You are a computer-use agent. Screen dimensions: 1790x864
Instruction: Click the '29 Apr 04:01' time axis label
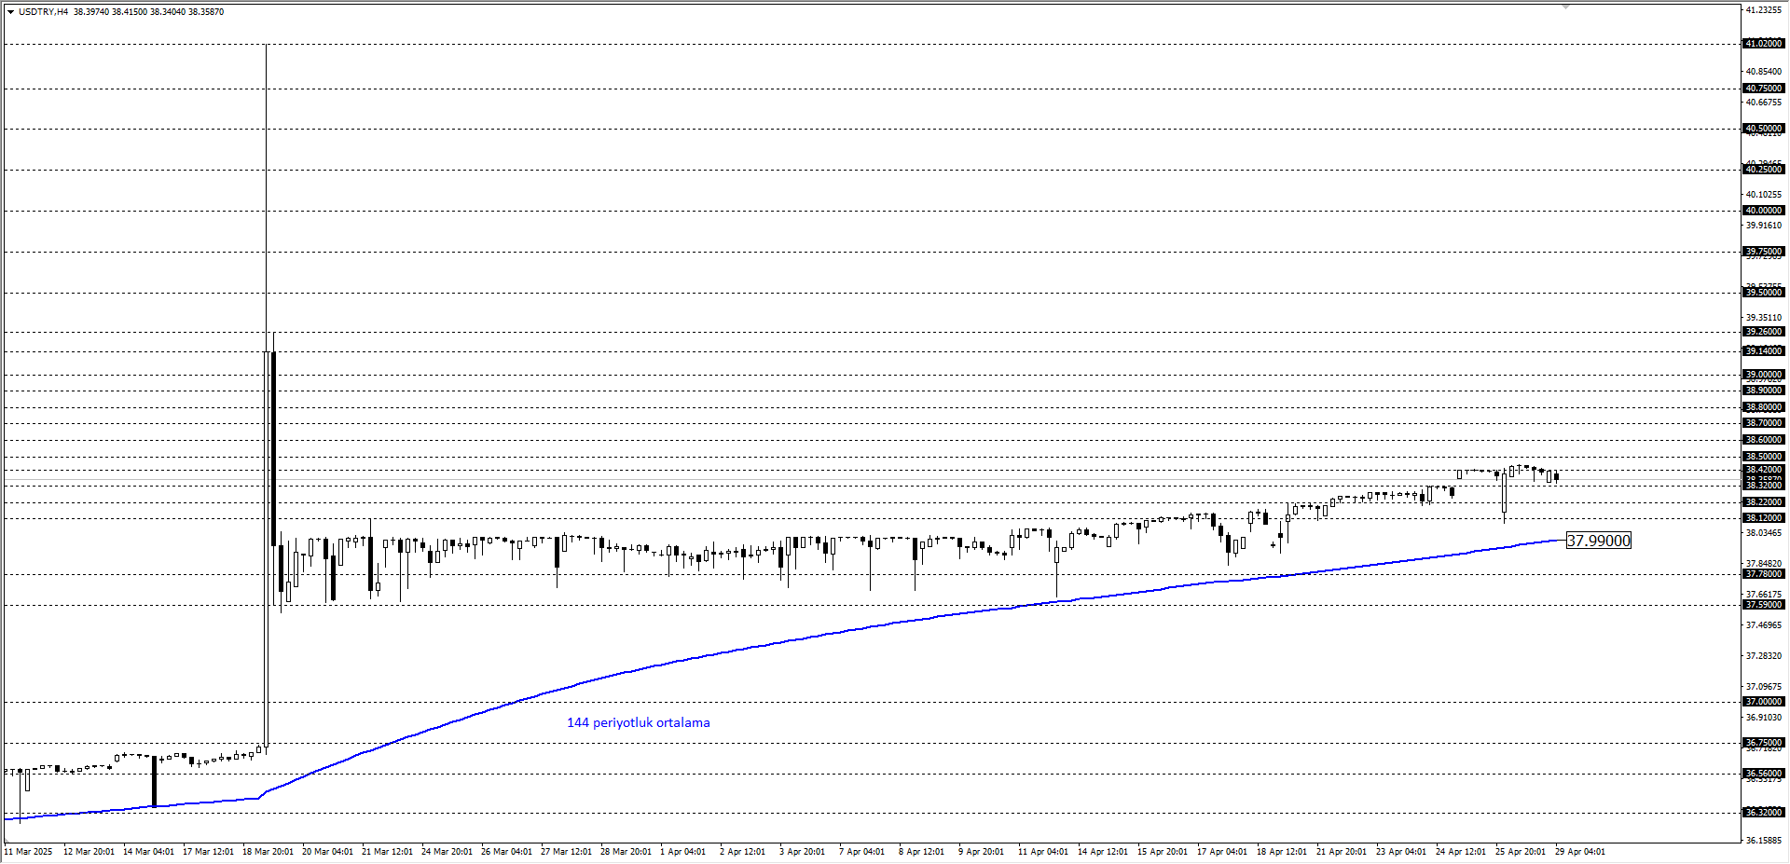click(x=1580, y=852)
